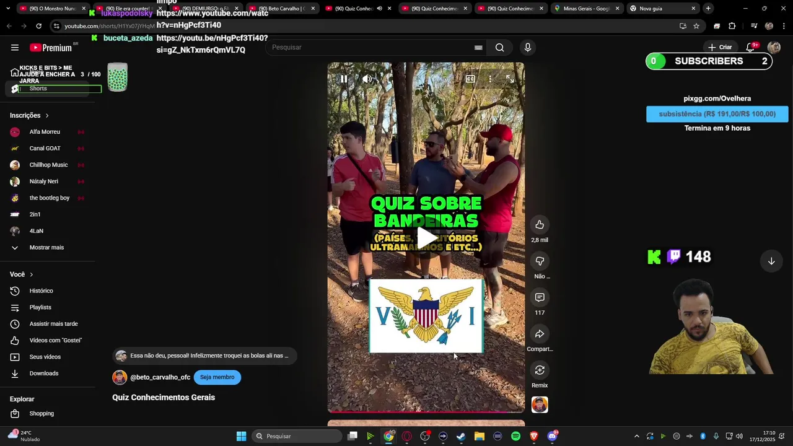Pause the Shorts video
Image resolution: width=793 pixels, height=446 pixels.
pyautogui.click(x=344, y=79)
